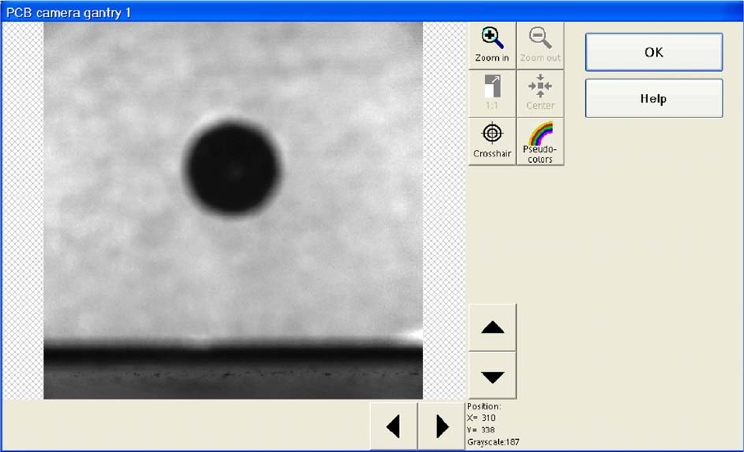744x452 pixels.
Task: Click the X= 310 position value
Action: pyautogui.click(x=481, y=418)
